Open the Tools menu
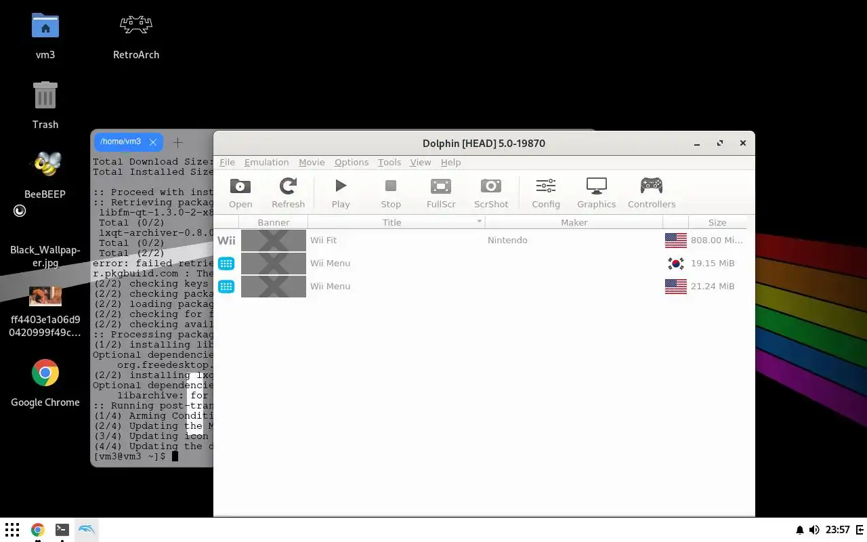 pos(389,163)
